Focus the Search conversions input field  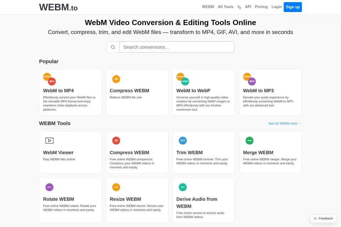click(x=177, y=47)
